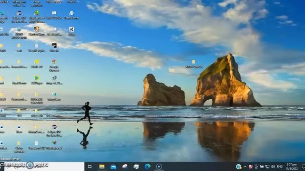Switch input language via ENG indicator
The width and height of the screenshot is (305, 171).
tap(280, 167)
